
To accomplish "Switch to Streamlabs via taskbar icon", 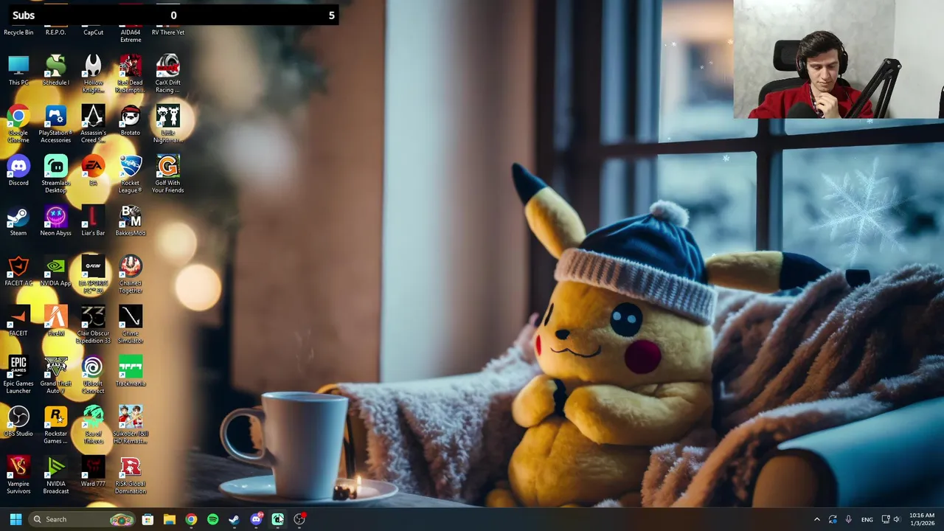I will click(x=277, y=519).
